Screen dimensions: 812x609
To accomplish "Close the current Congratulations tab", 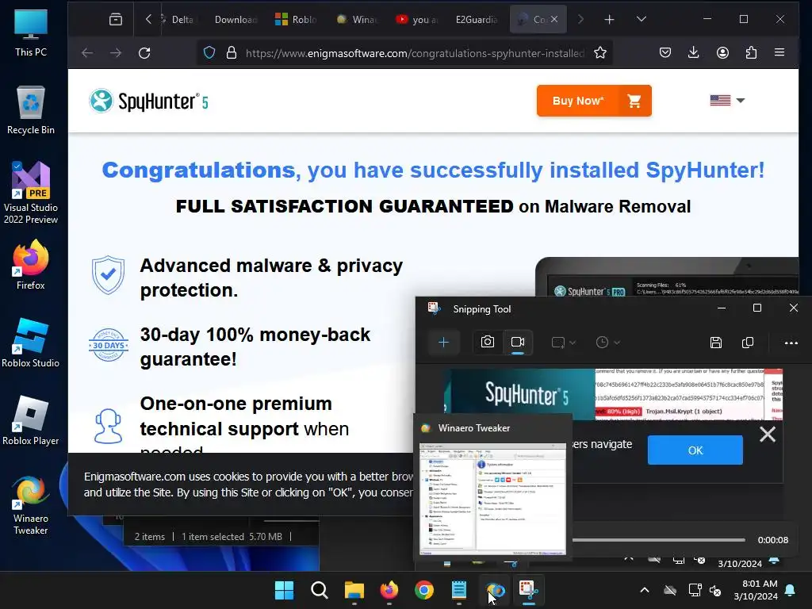I will [x=554, y=19].
